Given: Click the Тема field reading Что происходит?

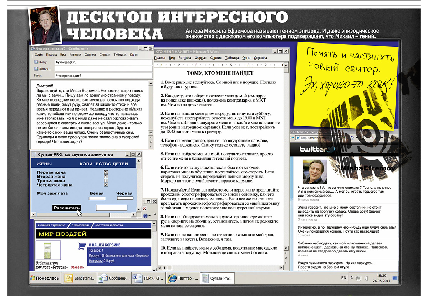Looking at the screenshot, I should click(103, 76).
